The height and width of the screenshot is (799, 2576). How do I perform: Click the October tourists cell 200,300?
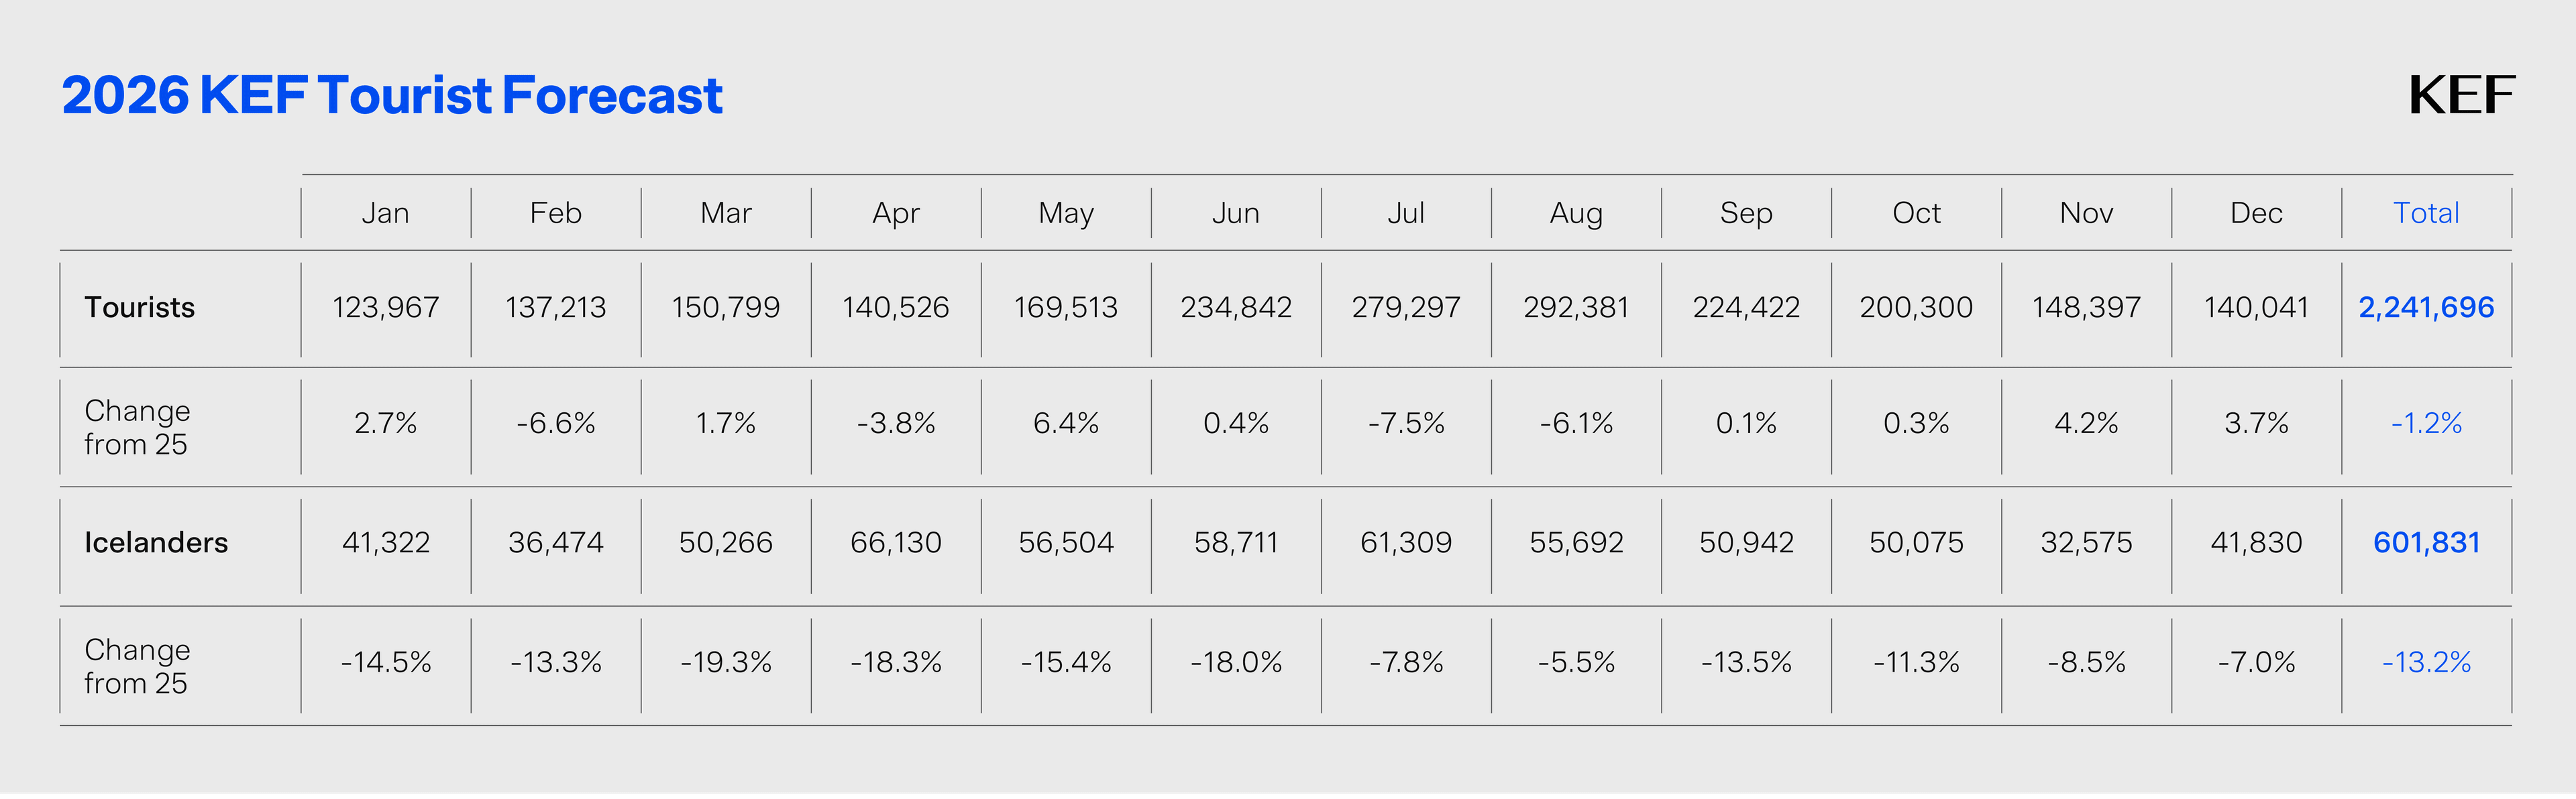1915,308
